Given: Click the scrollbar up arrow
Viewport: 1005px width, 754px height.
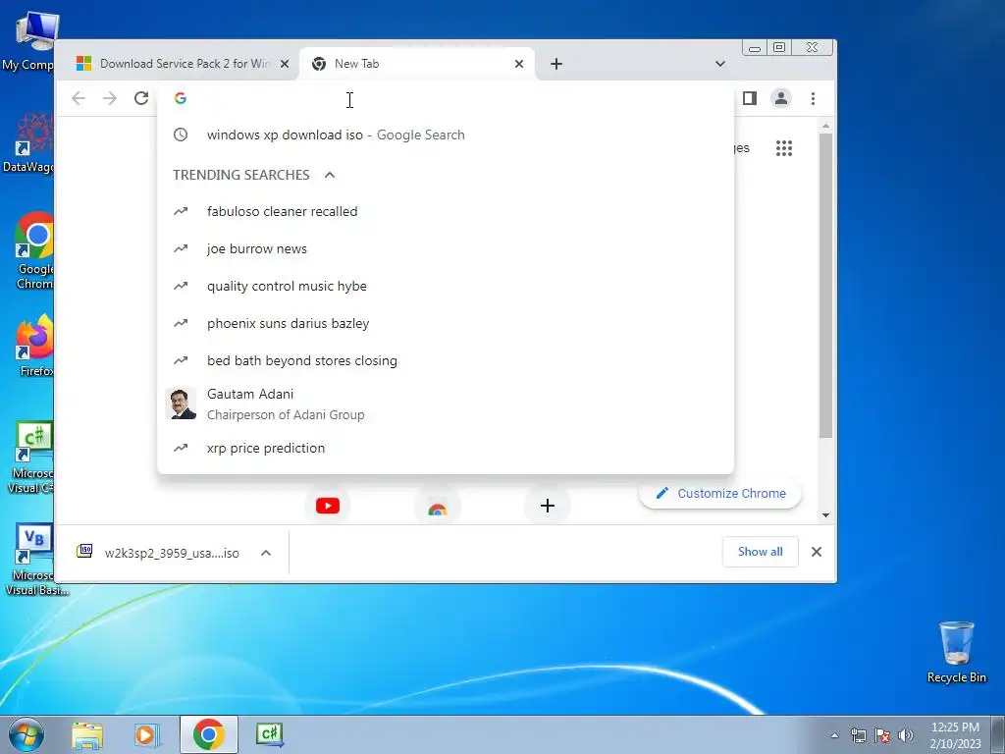Looking at the screenshot, I should pos(825,126).
